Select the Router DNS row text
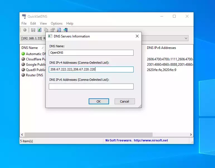Screen dimensions: 215x168 pos(34,75)
